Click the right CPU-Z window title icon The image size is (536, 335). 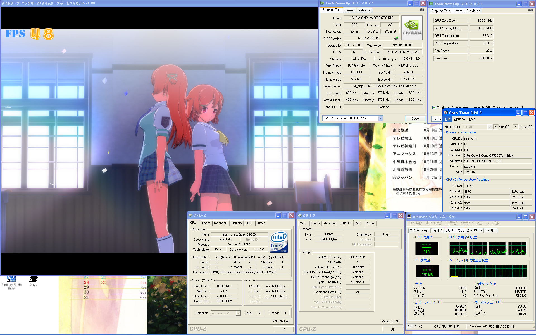pyautogui.click(x=300, y=216)
